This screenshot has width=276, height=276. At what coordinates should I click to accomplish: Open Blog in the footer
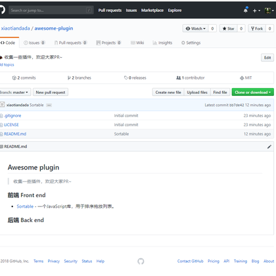click(x=255, y=261)
